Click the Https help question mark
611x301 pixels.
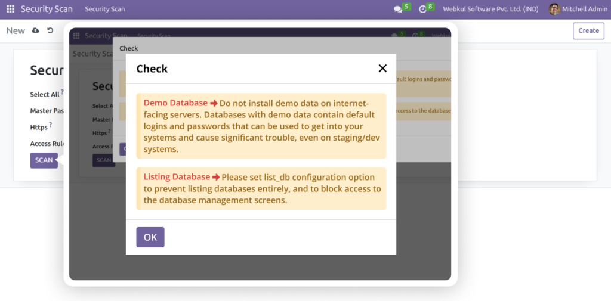click(x=50, y=125)
